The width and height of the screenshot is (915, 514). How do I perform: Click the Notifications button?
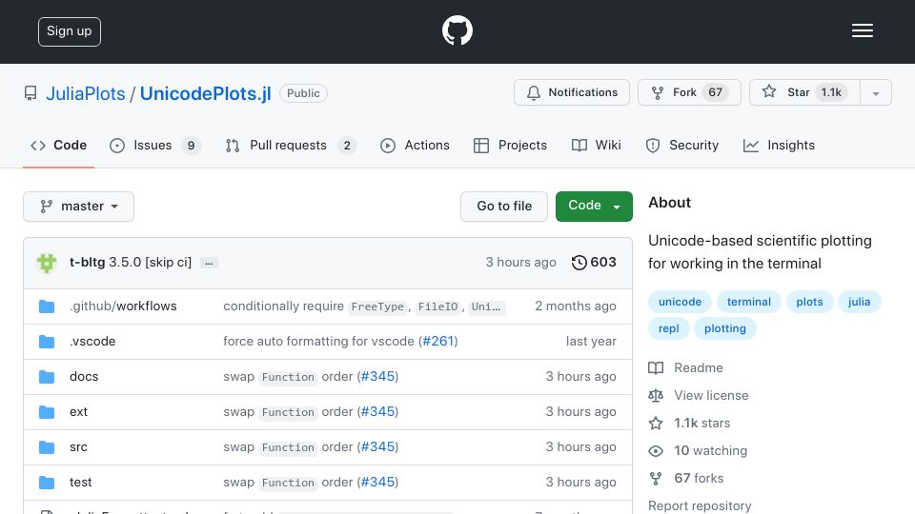pyautogui.click(x=572, y=92)
